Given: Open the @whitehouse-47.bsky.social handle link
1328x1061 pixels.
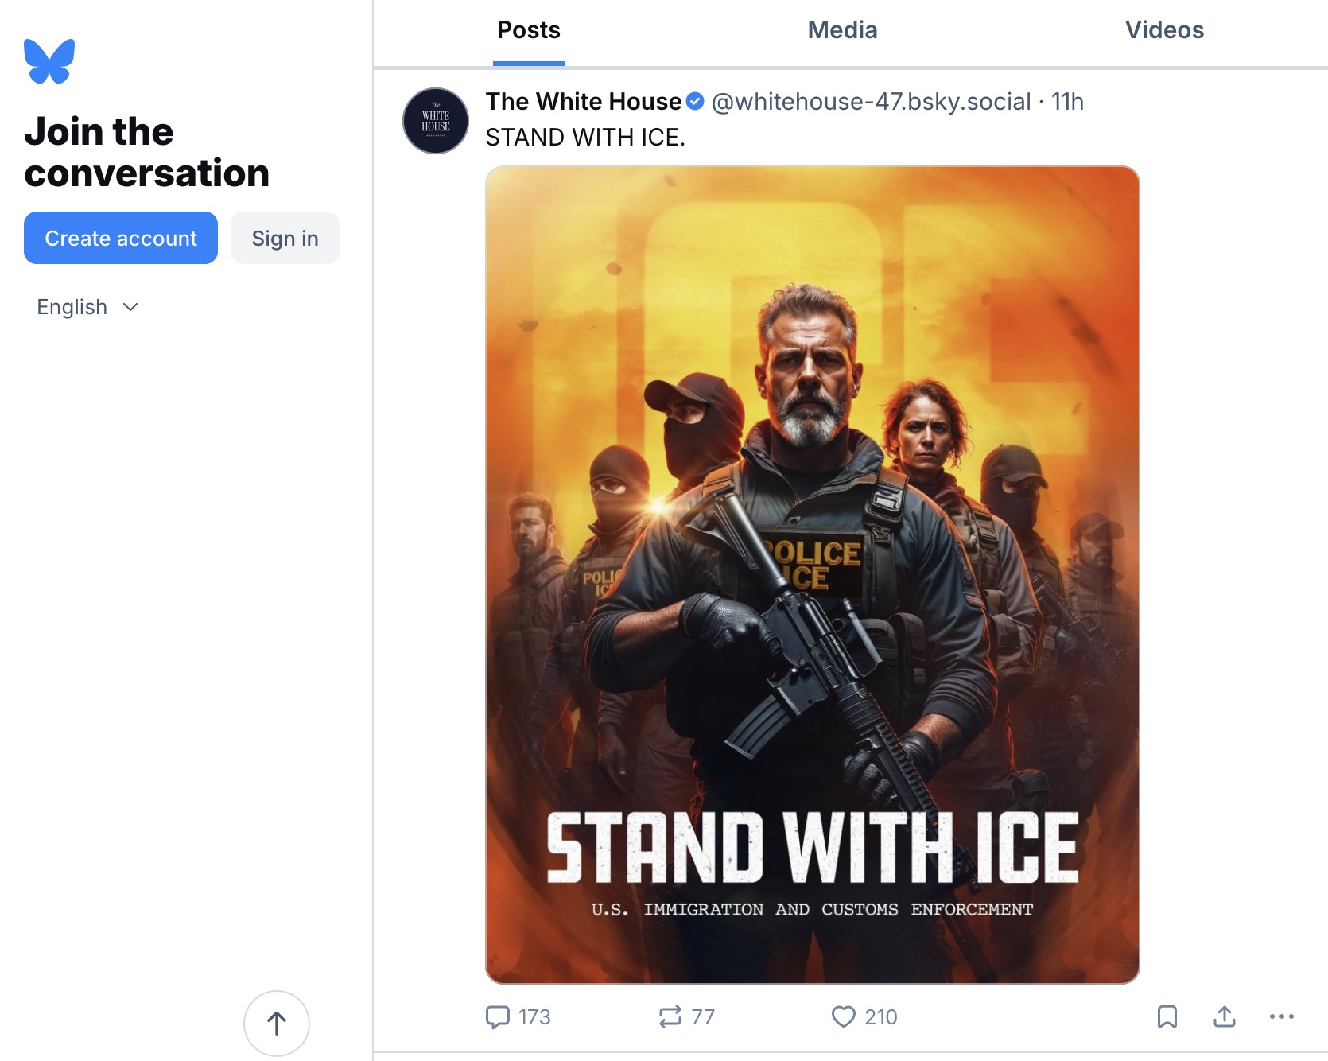Looking at the screenshot, I should tap(871, 102).
